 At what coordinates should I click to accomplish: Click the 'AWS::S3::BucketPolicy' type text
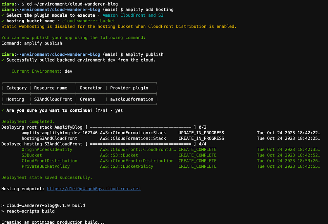127,166
